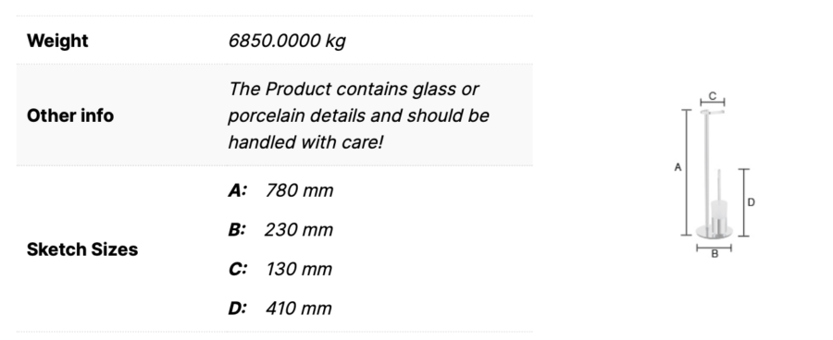This screenshot has width=833, height=340.
Task: Click the letter A on the sketch
Action: tap(678, 167)
